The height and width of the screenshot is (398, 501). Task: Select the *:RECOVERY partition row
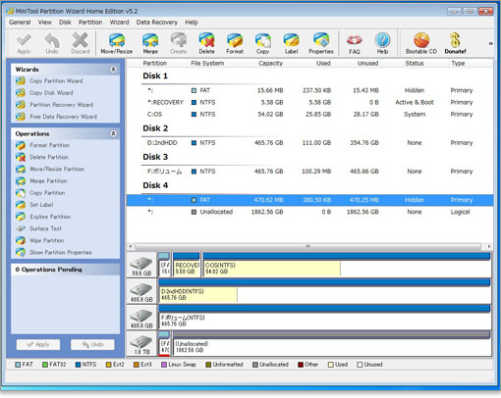[309, 102]
